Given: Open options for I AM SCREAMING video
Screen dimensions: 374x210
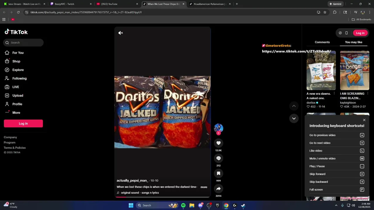Looking at the screenshot, I should coord(368,94).
